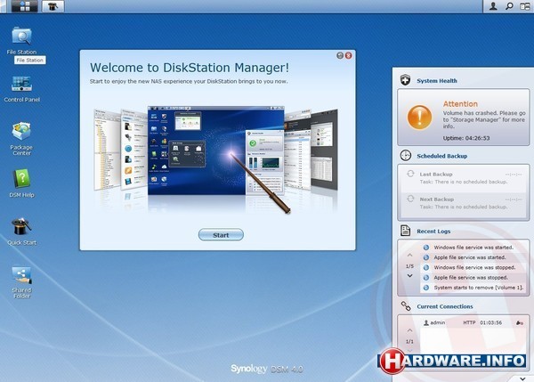
Task: Click the kick connection icon for admin
Action: tap(520, 323)
